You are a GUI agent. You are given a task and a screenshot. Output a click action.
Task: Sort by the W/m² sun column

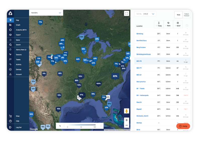178,24
